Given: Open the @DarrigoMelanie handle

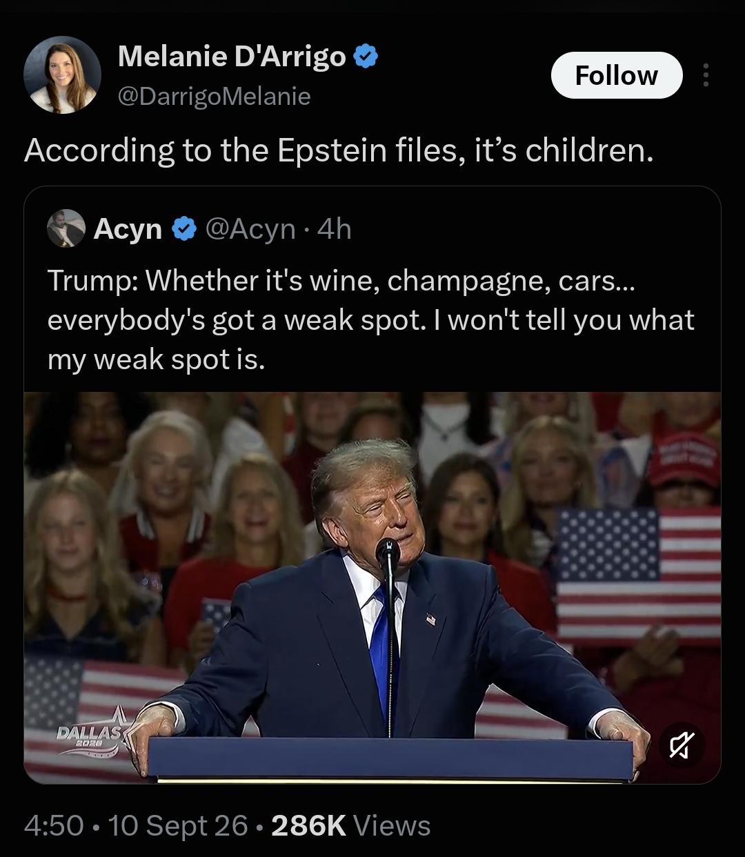Looking at the screenshot, I should pyautogui.click(x=215, y=96).
